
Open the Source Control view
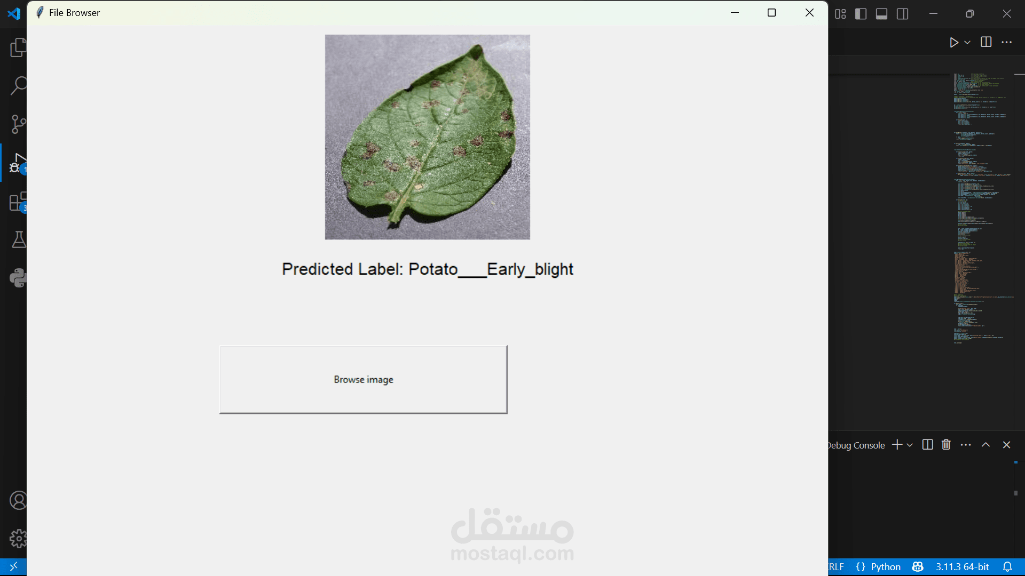click(x=18, y=124)
